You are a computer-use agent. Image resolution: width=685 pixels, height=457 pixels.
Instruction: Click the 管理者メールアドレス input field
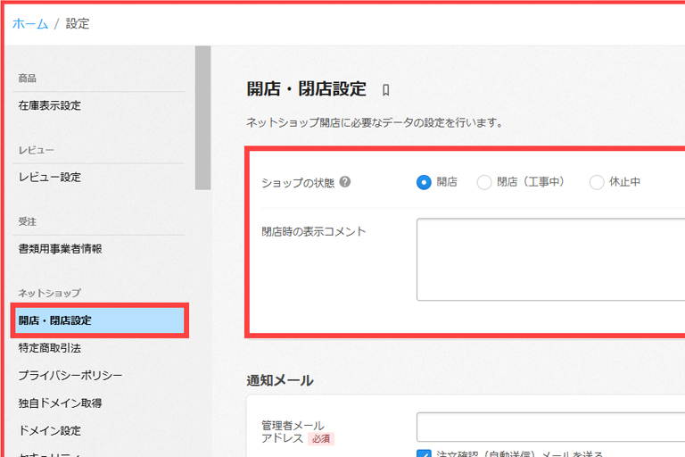[550, 427]
